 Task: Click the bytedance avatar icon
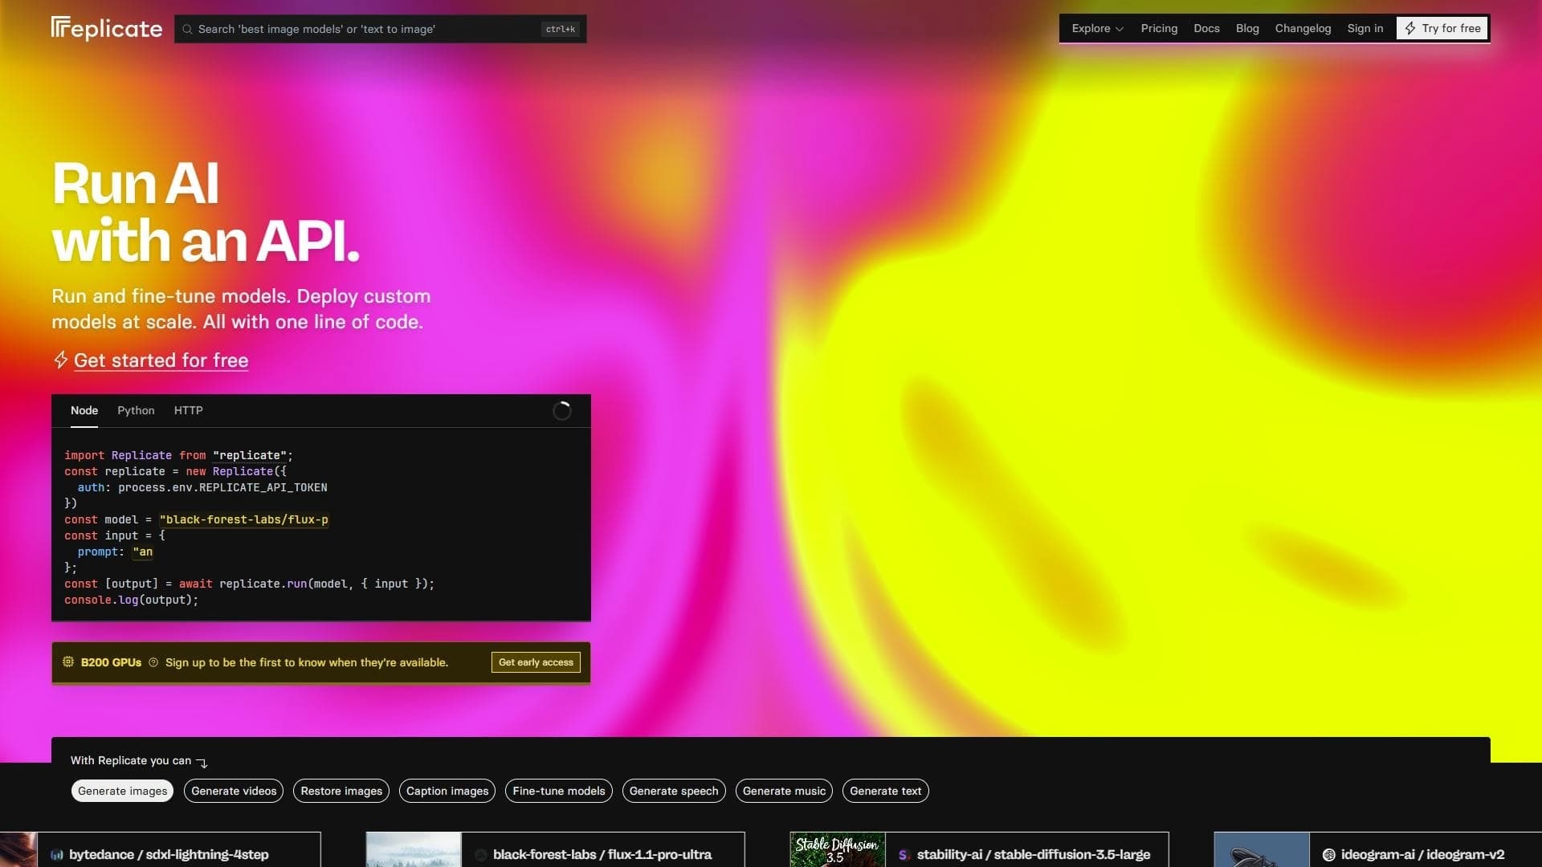pos(57,855)
